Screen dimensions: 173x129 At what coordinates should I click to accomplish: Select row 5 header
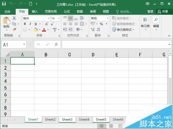[x=5, y=88]
